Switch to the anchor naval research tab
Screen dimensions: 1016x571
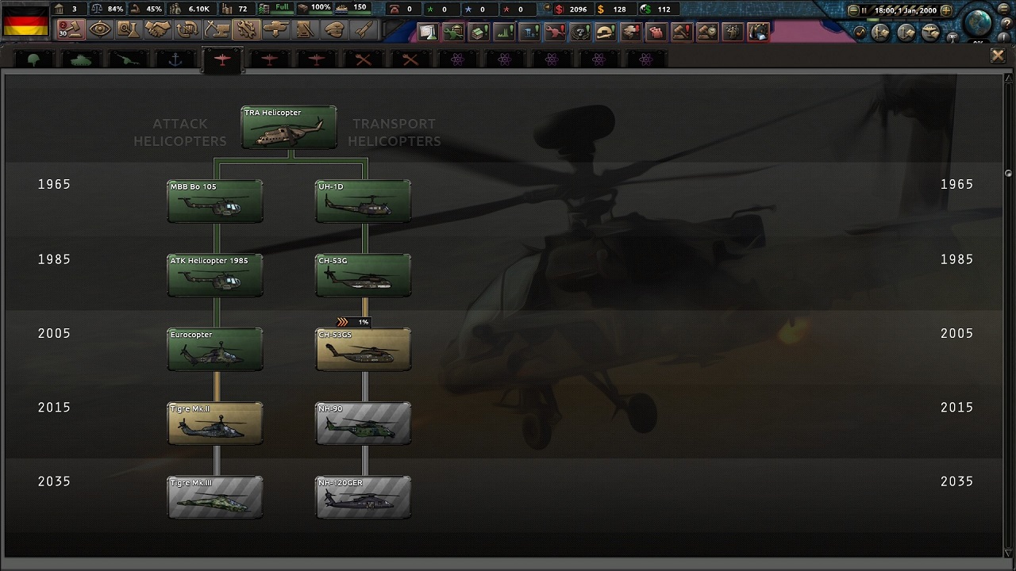coord(175,59)
